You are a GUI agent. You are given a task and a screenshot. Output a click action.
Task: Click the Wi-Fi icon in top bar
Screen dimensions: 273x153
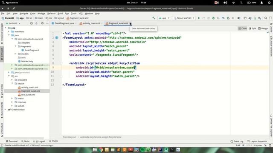click(x=233, y=3)
